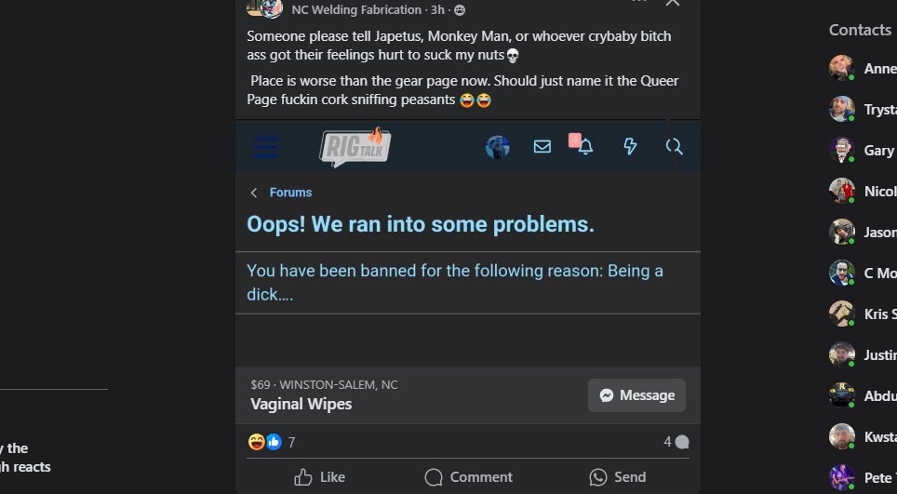Send post via WhatsApp
The width and height of the screenshot is (897, 494).
pyautogui.click(x=617, y=477)
